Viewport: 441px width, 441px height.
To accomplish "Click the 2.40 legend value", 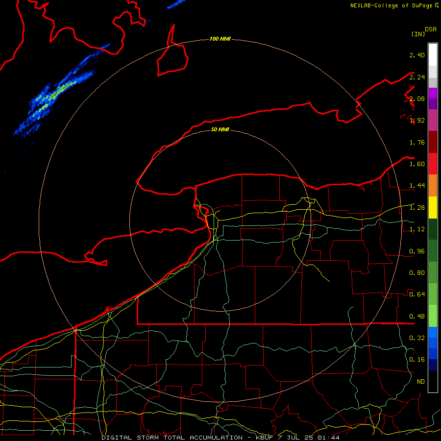I will (x=417, y=55).
